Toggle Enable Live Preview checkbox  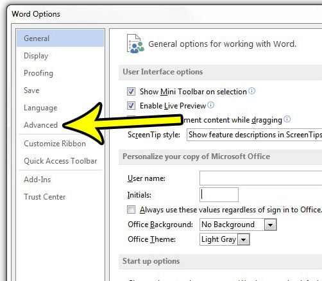click(x=131, y=106)
